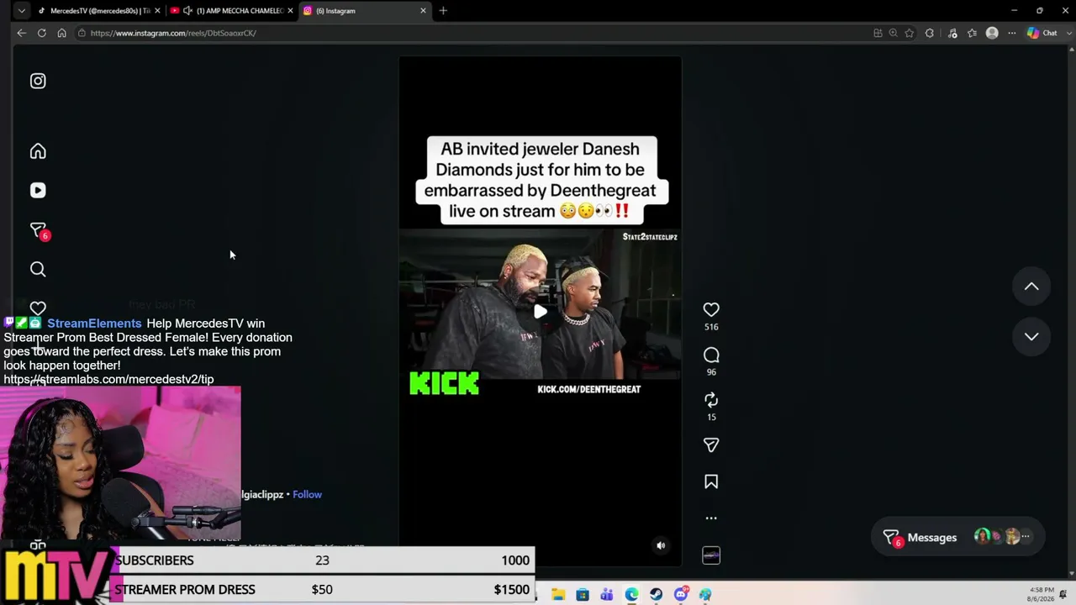The height and width of the screenshot is (605, 1076).
Task: Go back in the browser
Action: pyautogui.click(x=21, y=33)
